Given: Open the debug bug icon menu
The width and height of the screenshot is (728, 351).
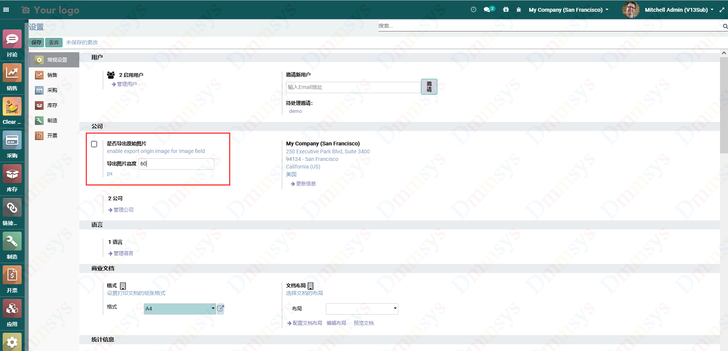Looking at the screenshot, I should (x=519, y=10).
